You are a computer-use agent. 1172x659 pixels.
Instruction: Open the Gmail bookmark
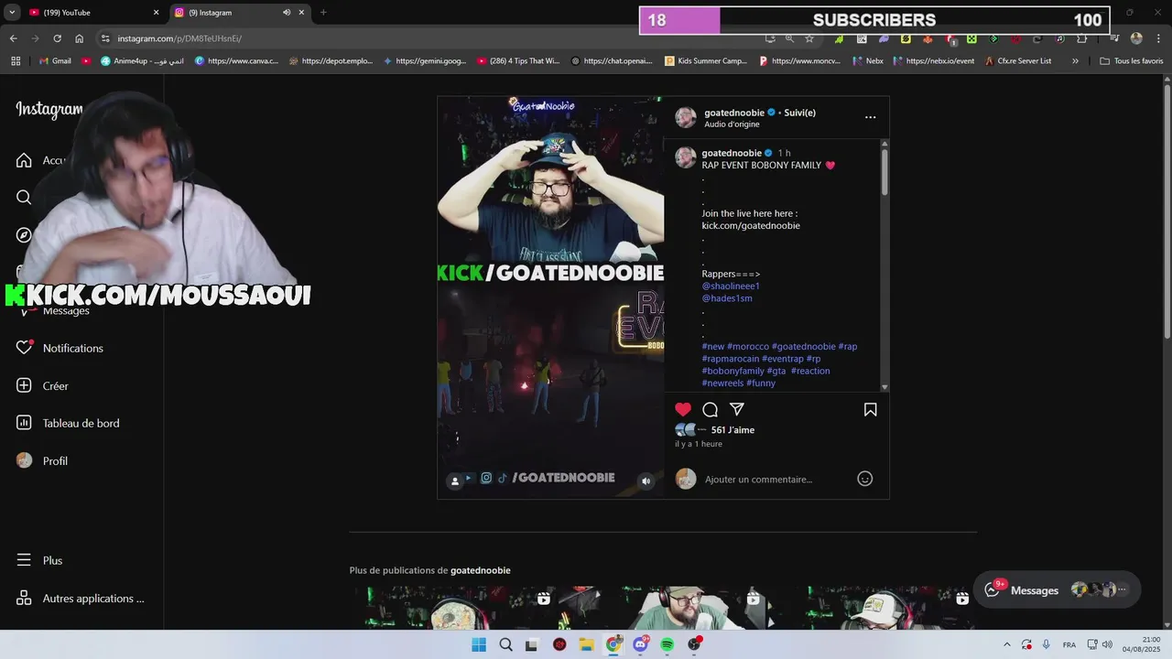(x=55, y=60)
